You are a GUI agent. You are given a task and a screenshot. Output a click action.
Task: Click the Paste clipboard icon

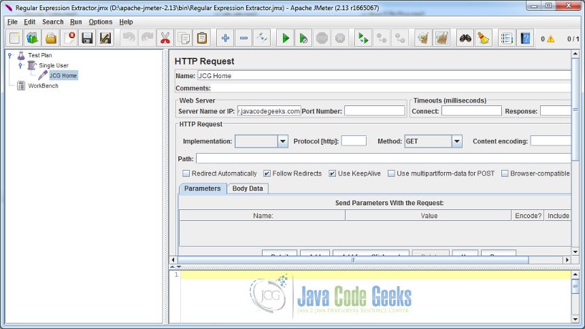click(x=202, y=38)
